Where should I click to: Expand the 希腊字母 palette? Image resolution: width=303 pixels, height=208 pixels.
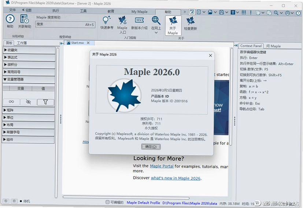coord(29,132)
